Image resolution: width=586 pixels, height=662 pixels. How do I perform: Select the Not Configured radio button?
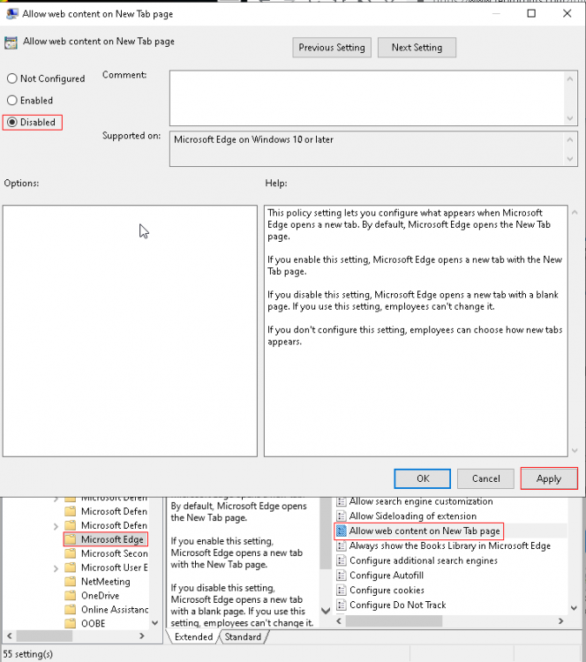coord(12,79)
